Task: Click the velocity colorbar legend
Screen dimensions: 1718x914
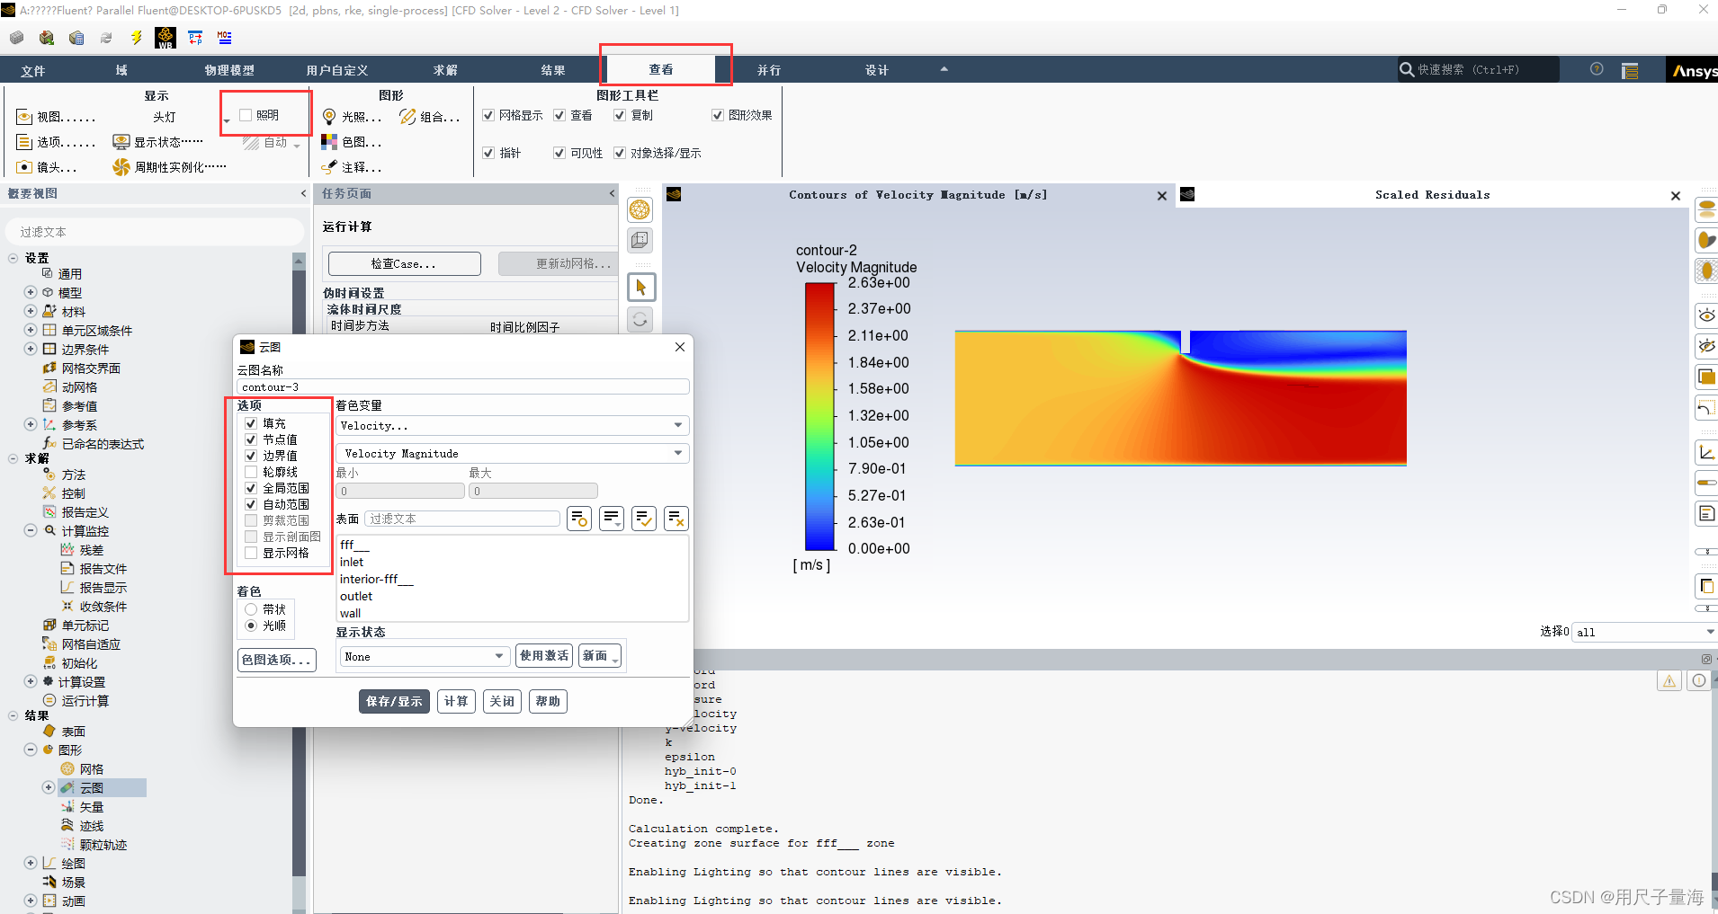Action: point(819,416)
